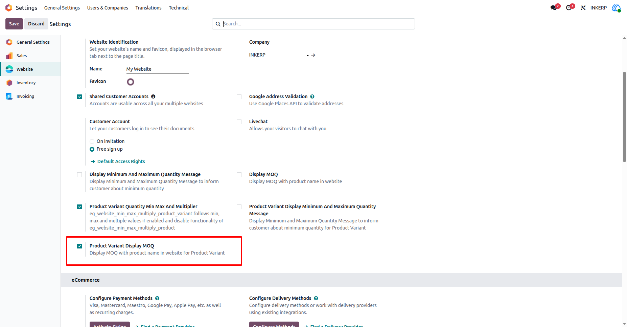Click the Shared Customer Accounts info icon
627x327 pixels.
coord(153,96)
